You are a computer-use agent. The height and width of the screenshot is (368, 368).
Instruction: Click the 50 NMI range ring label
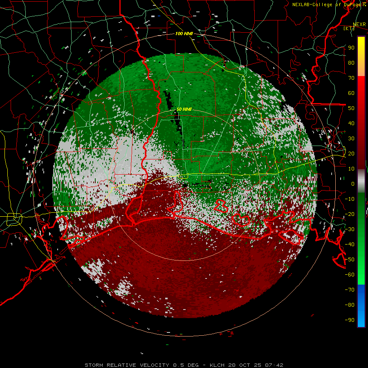(x=184, y=109)
